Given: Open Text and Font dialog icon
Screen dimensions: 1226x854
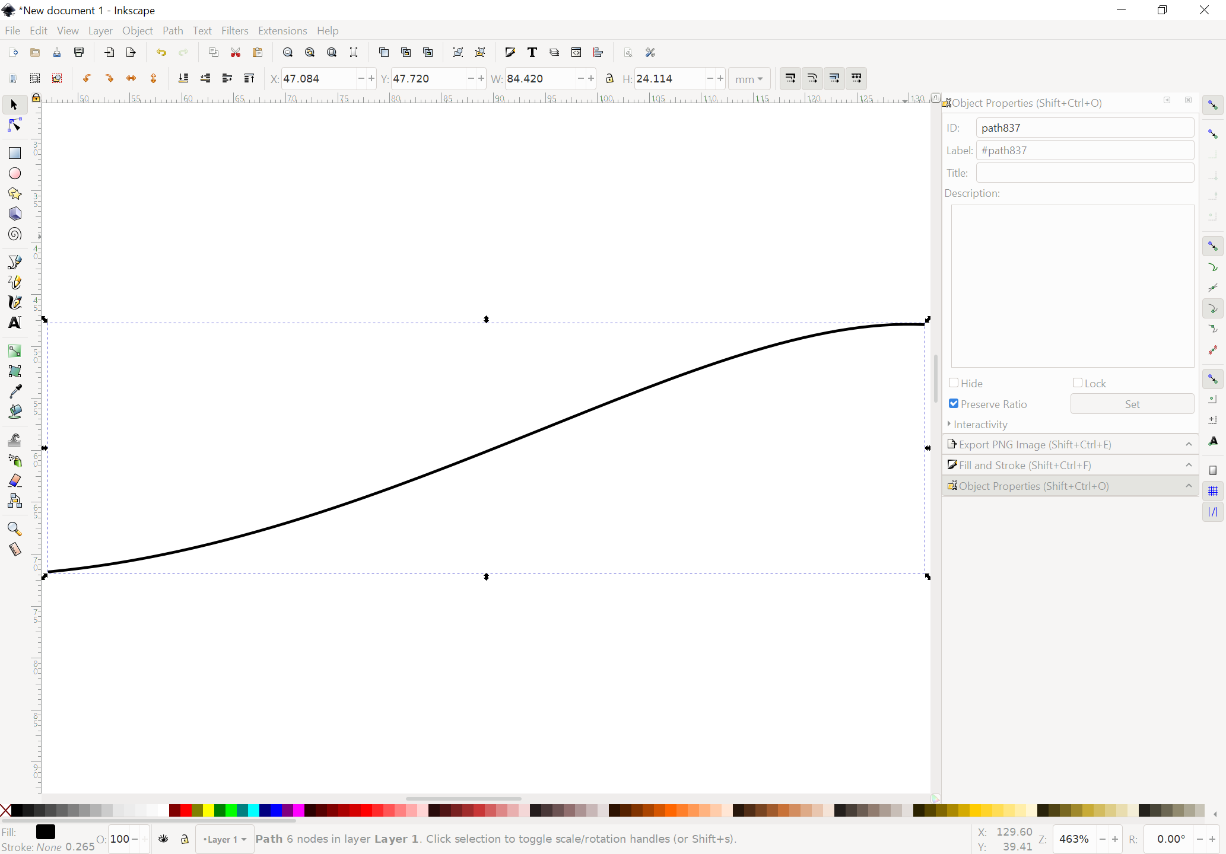Looking at the screenshot, I should [x=532, y=52].
